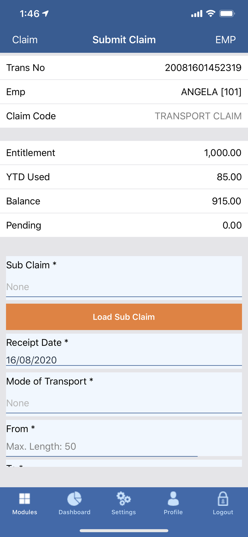Open the Mode of Transport dropdown

pyautogui.click(x=124, y=403)
